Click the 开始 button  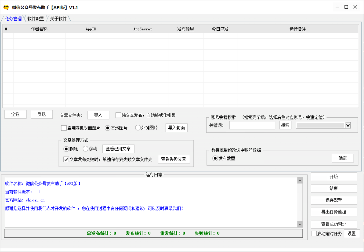334,177
